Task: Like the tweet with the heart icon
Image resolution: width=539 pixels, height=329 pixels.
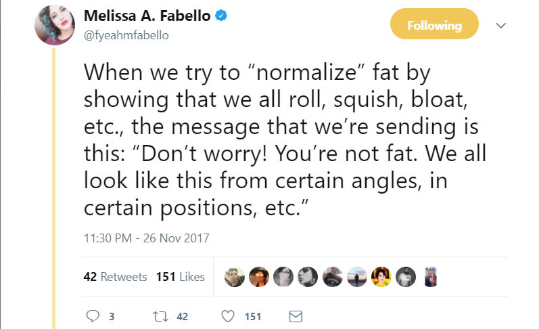Action: coord(229,316)
